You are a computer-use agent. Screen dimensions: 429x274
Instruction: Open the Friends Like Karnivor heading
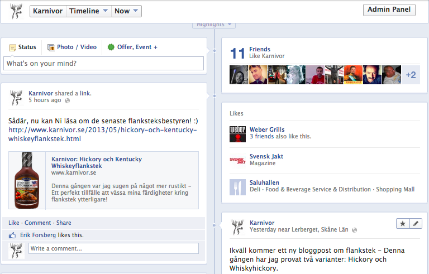tap(260, 49)
